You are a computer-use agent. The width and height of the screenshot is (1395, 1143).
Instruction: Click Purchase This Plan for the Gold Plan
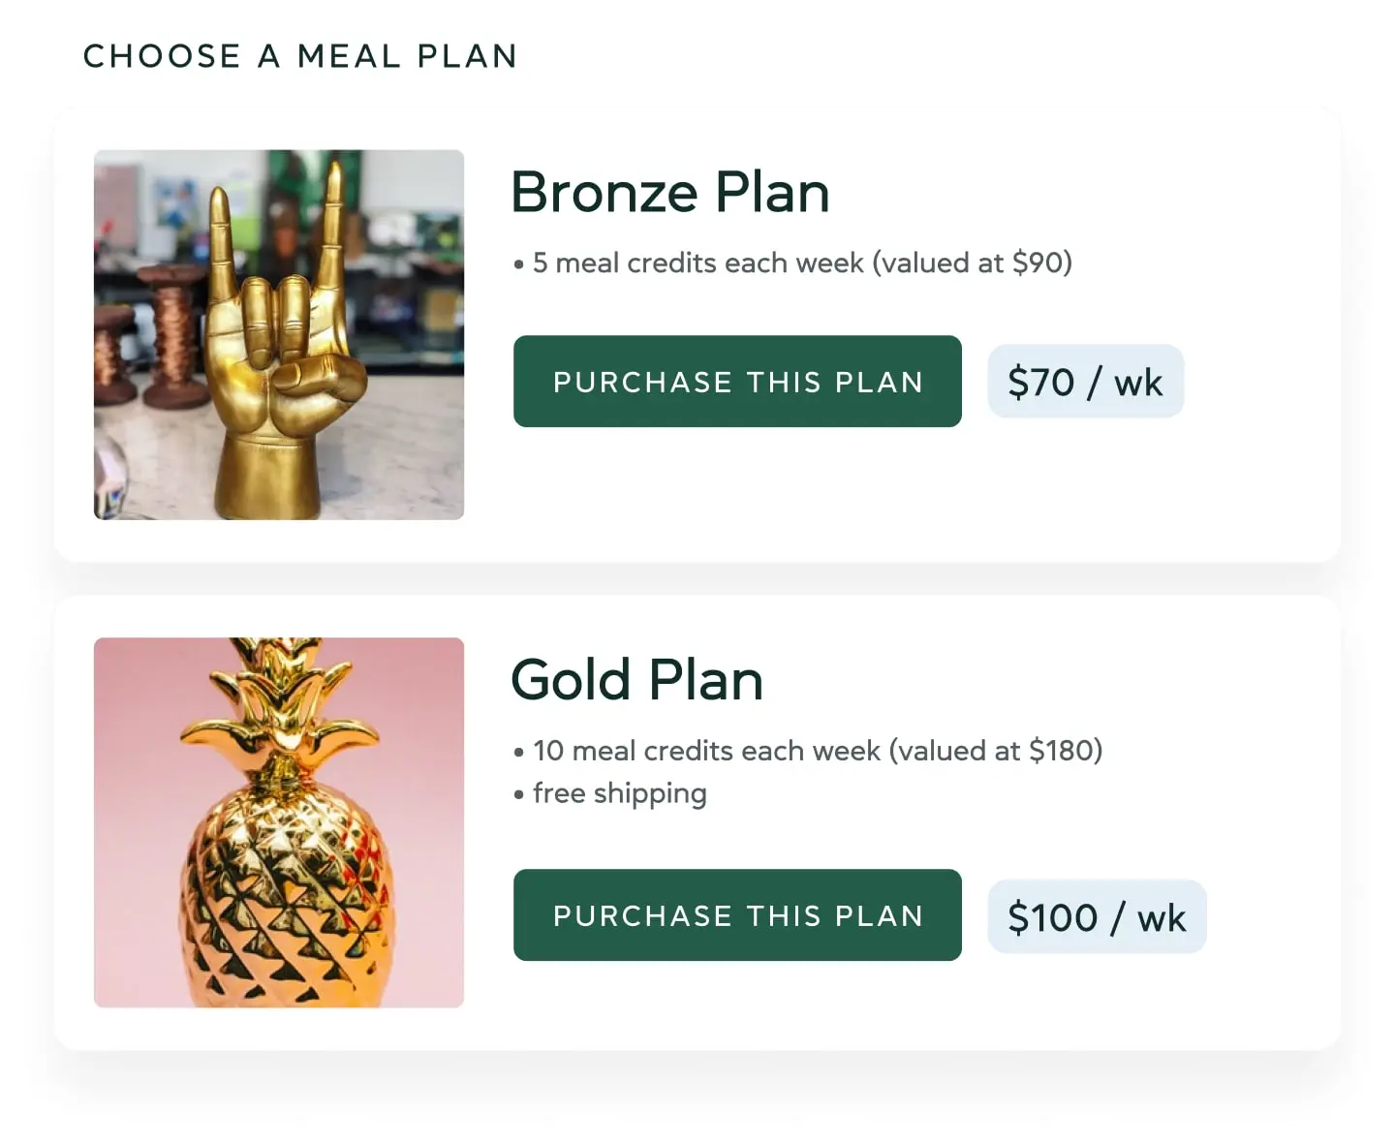(x=736, y=915)
